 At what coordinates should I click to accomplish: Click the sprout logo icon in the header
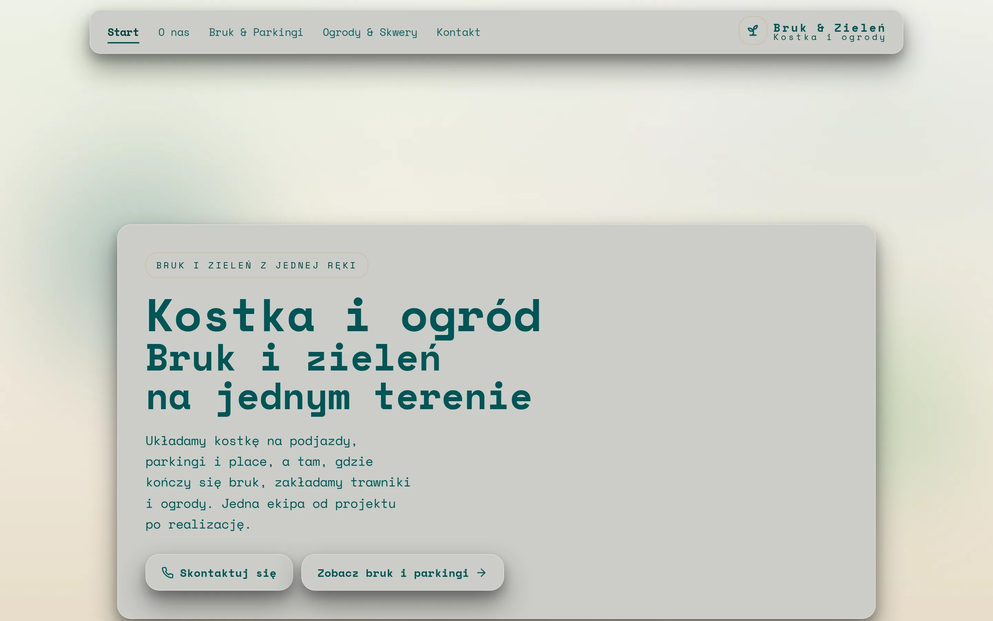pyautogui.click(x=753, y=30)
